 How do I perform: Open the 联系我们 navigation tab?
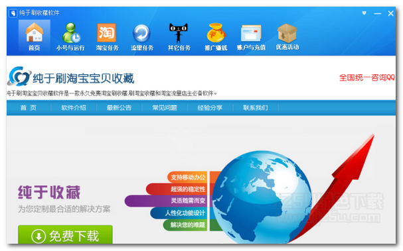pos(255,108)
